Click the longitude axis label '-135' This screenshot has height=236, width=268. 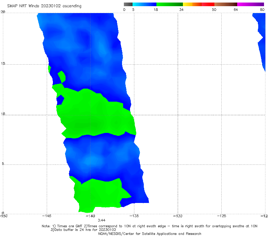pyautogui.click(x=134, y=216)
